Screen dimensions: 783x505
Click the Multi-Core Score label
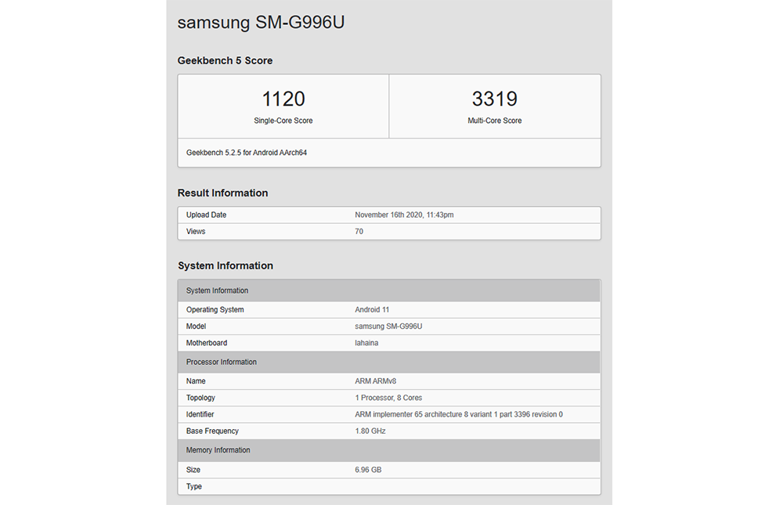pyautogui.click(x=494, y=121)
